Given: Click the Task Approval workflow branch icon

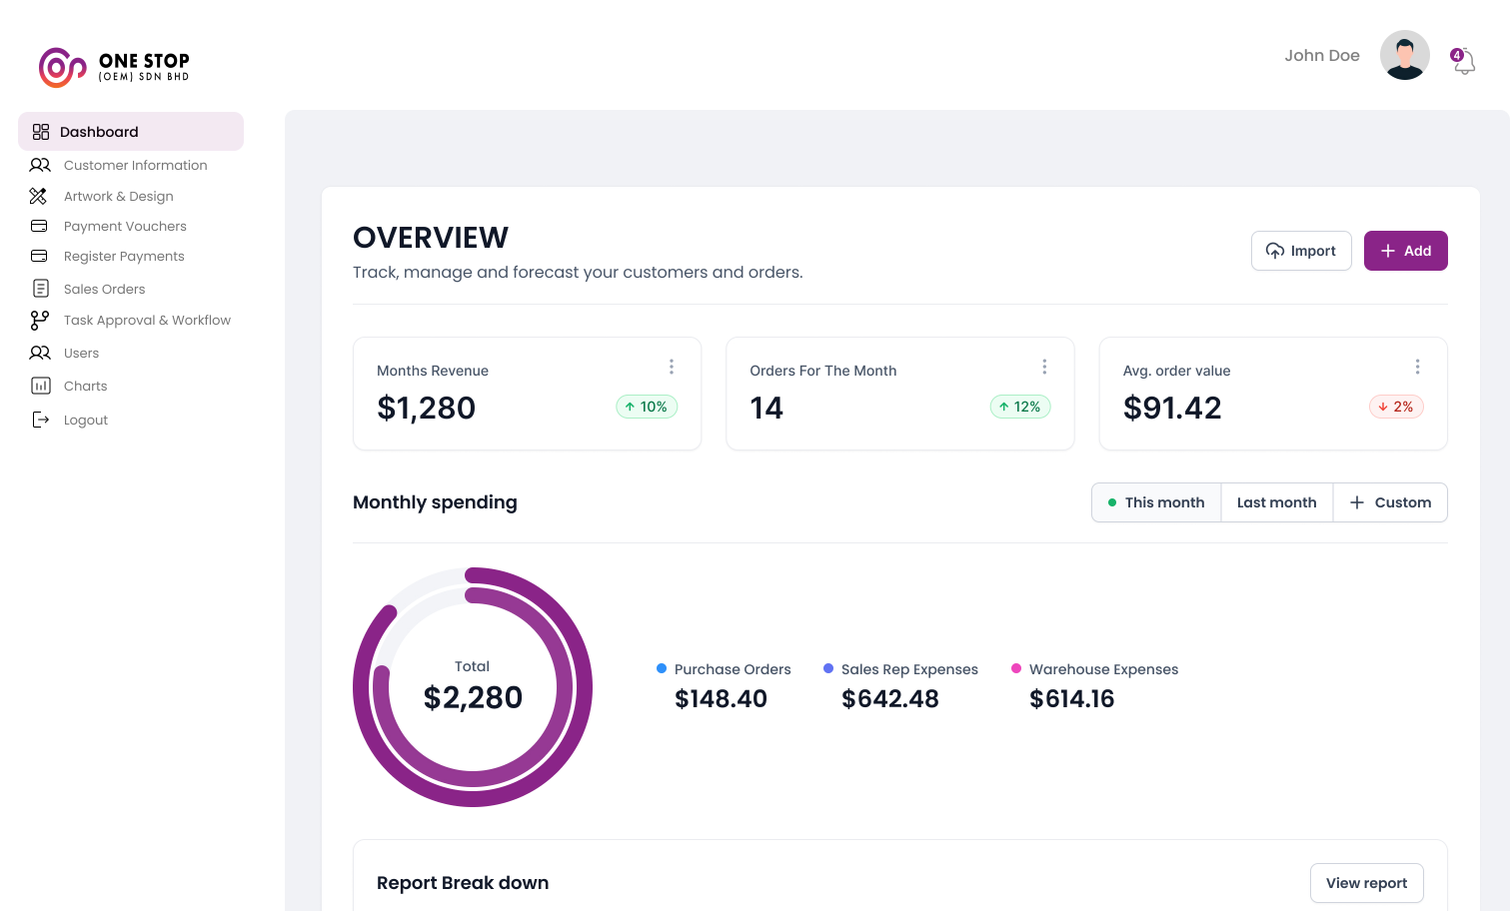Looking at the screenshot, I should point(40,320).
